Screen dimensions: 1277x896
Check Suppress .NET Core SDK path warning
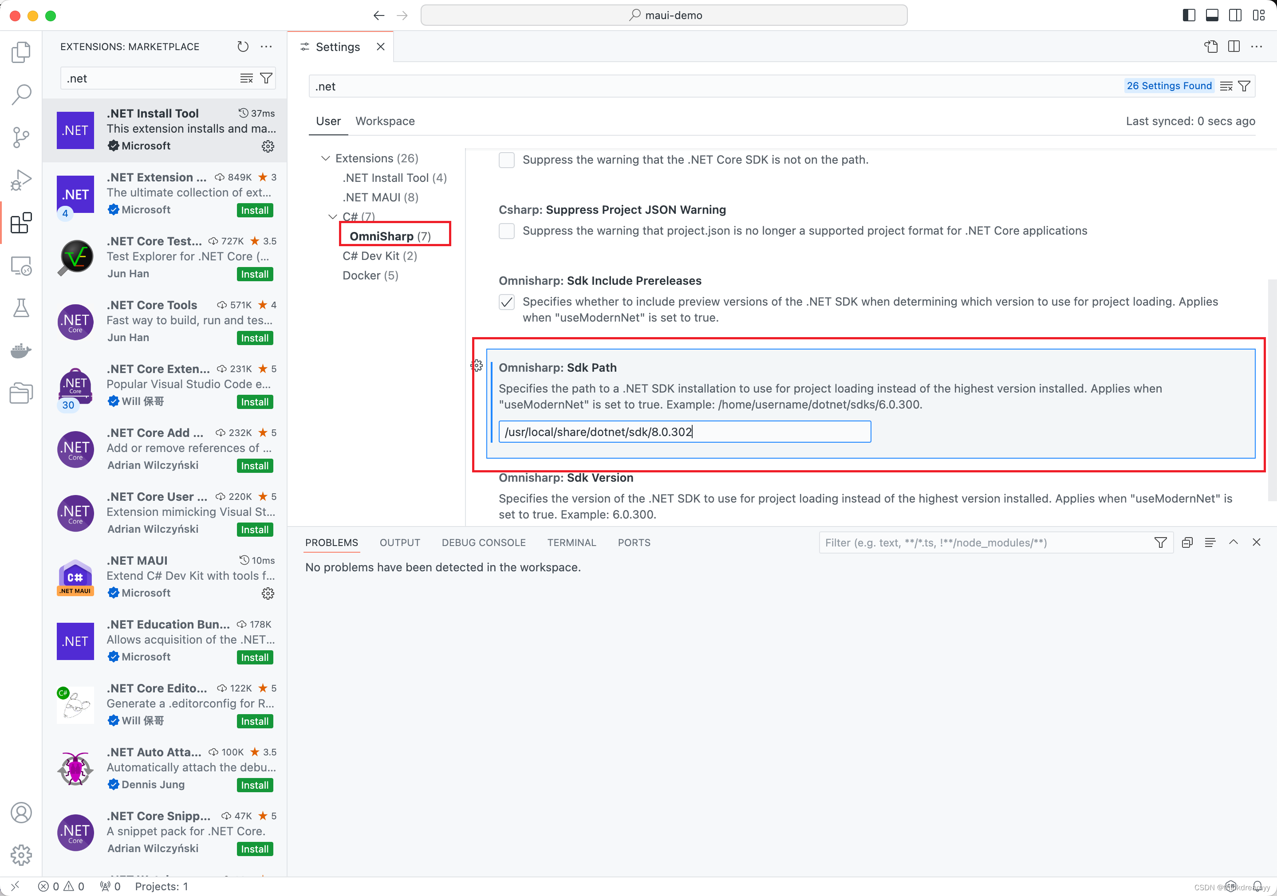(507, 160)
